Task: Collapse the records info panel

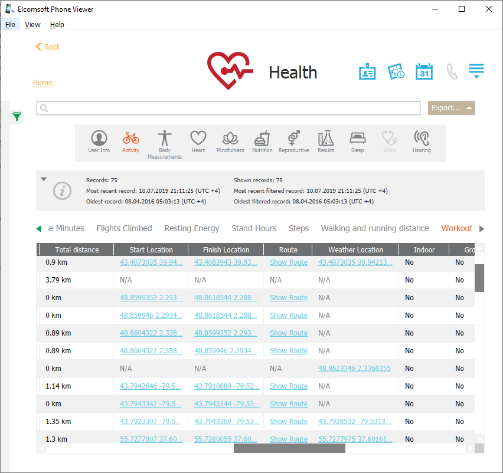Action: [x=44, y=179]
